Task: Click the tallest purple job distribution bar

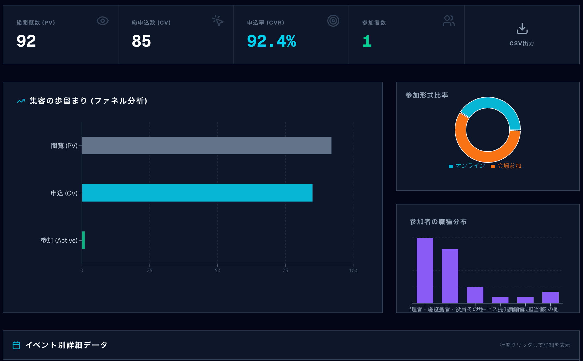Action: (425, 270)
